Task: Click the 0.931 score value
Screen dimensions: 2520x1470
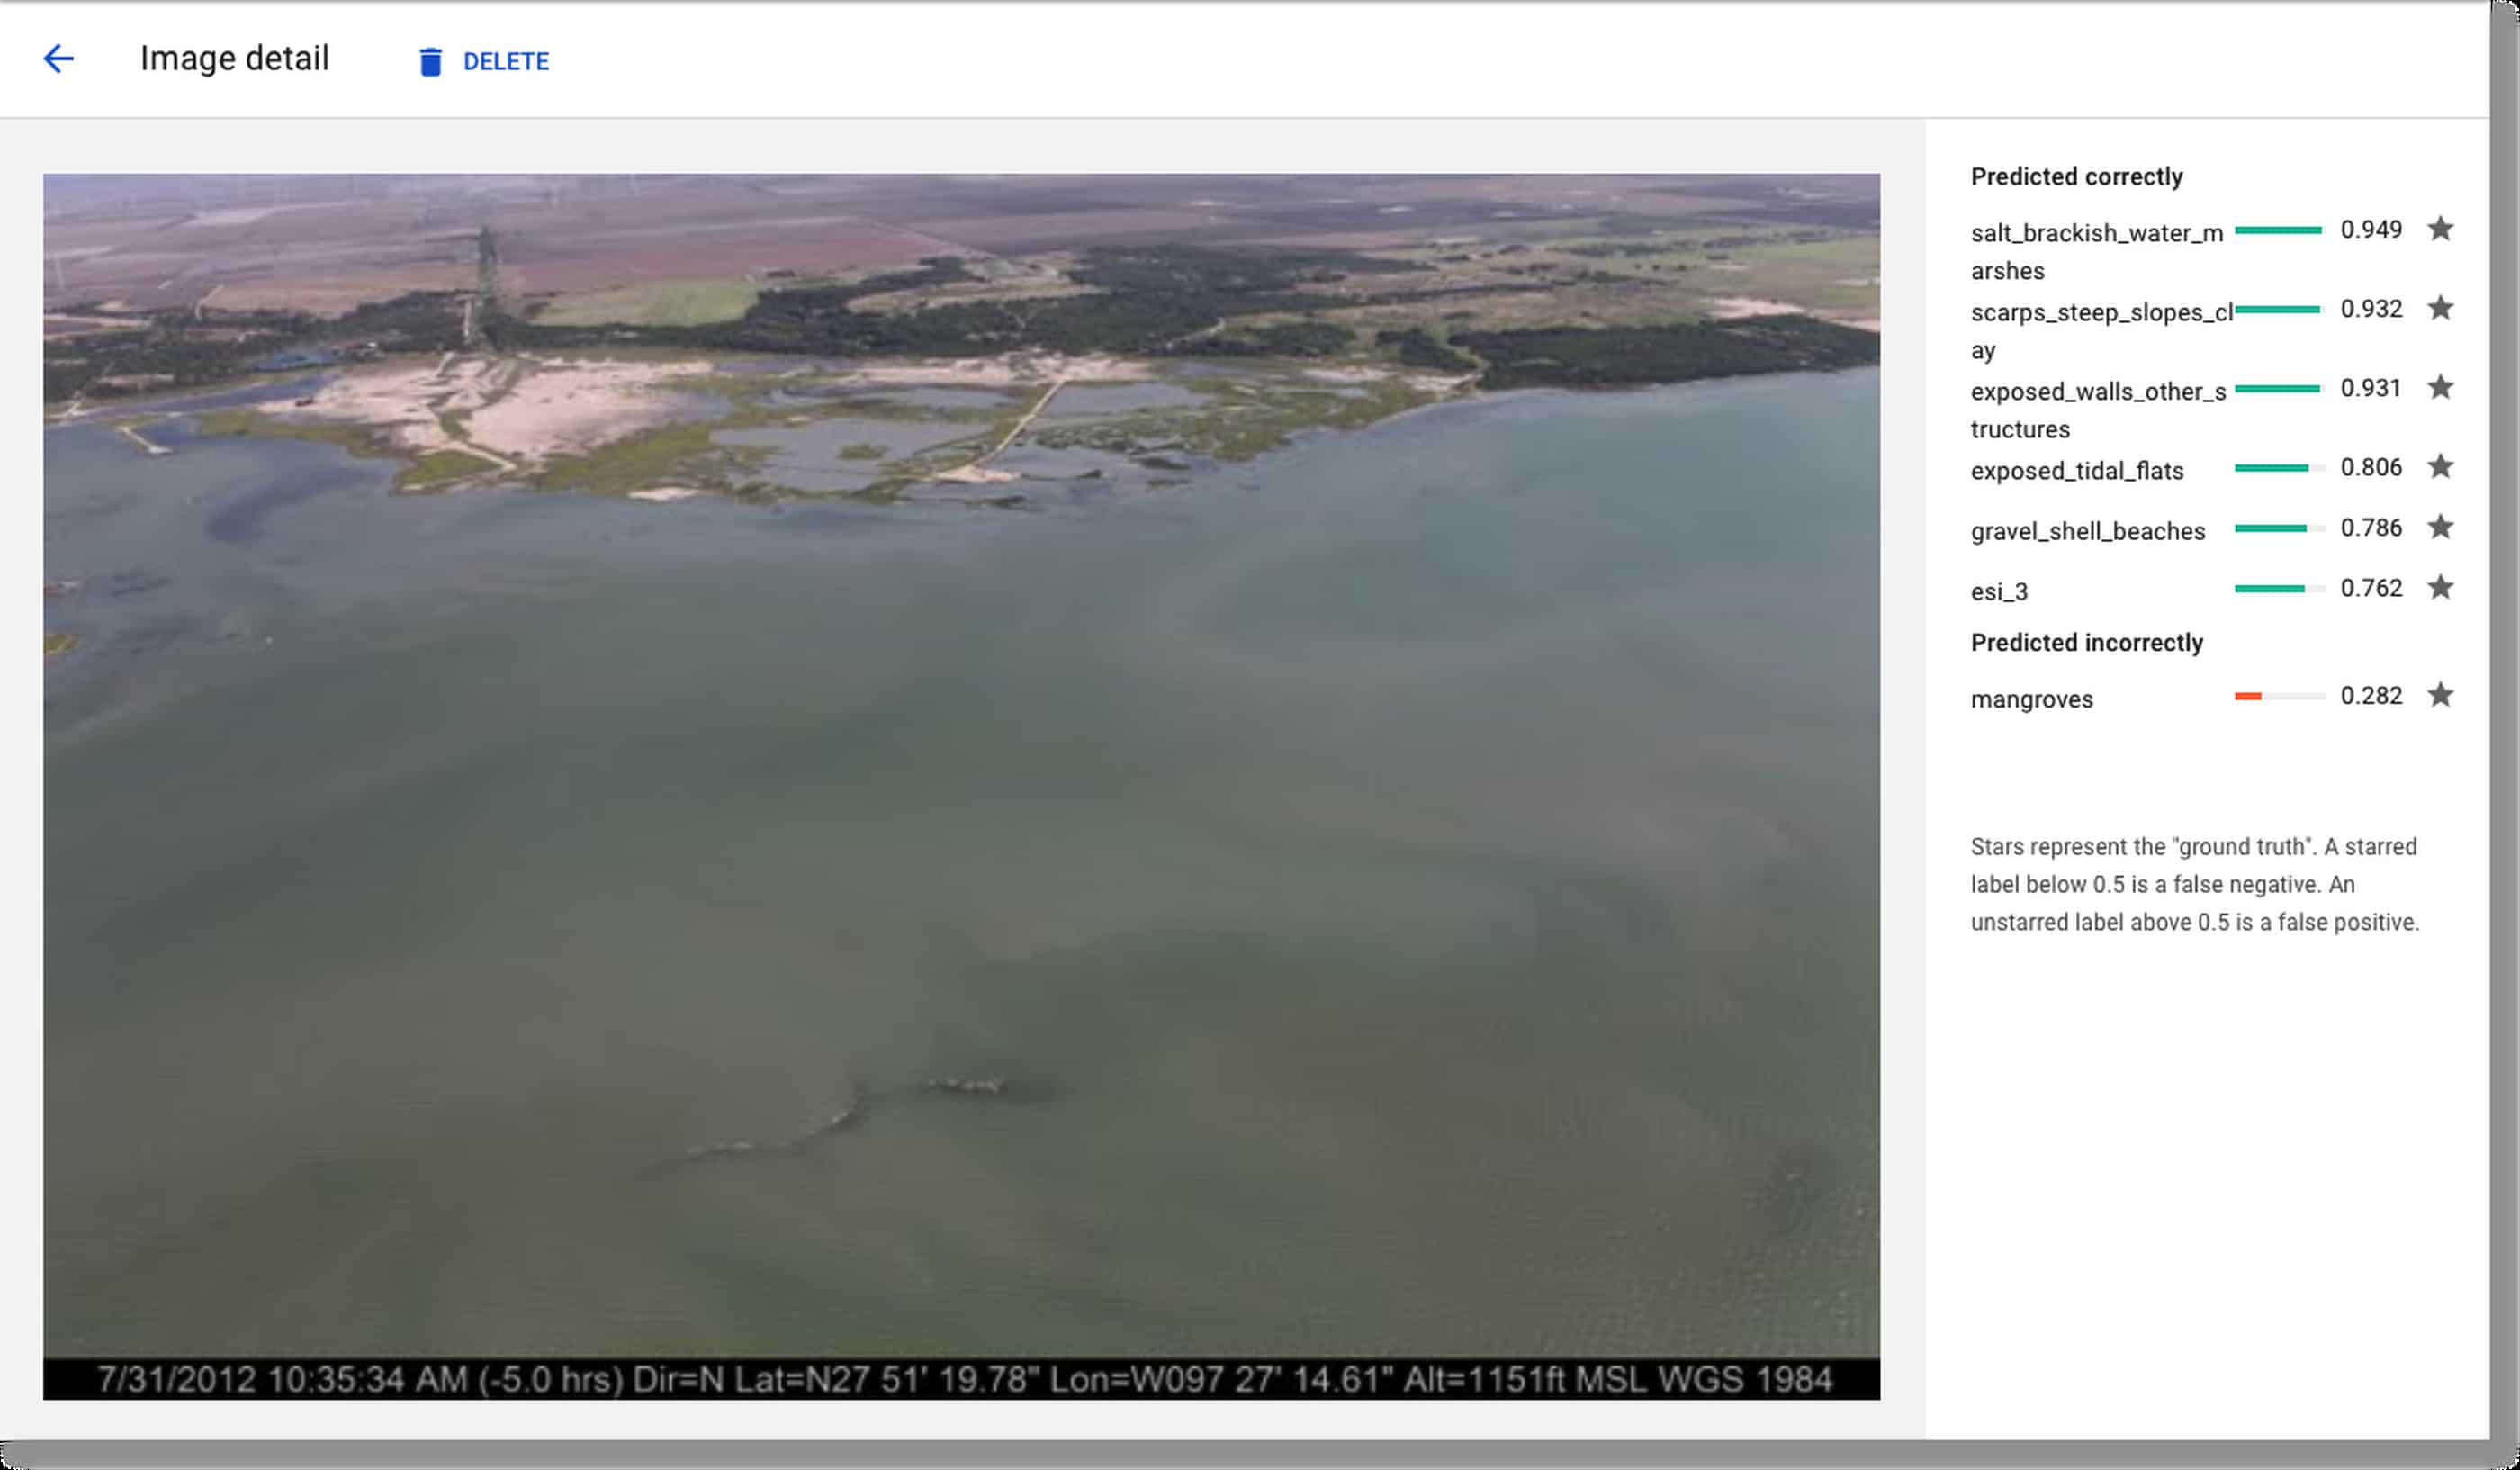Action: 2371,387
